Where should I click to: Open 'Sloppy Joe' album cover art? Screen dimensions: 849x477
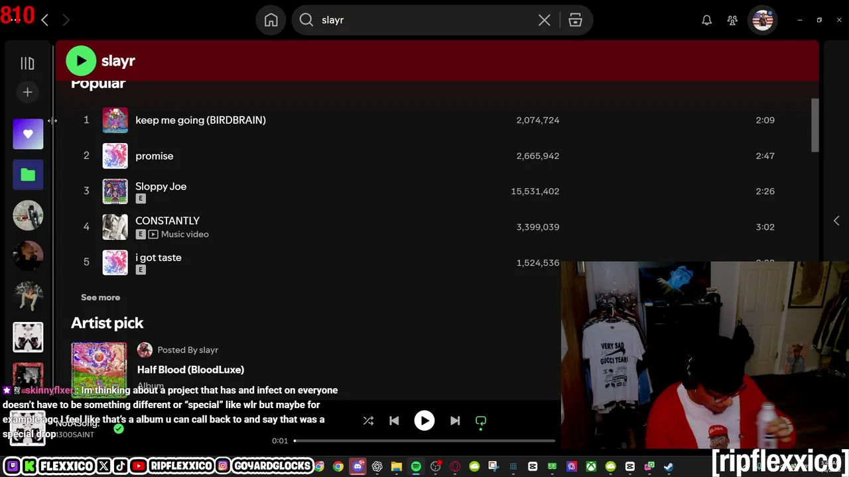(115, 191)
